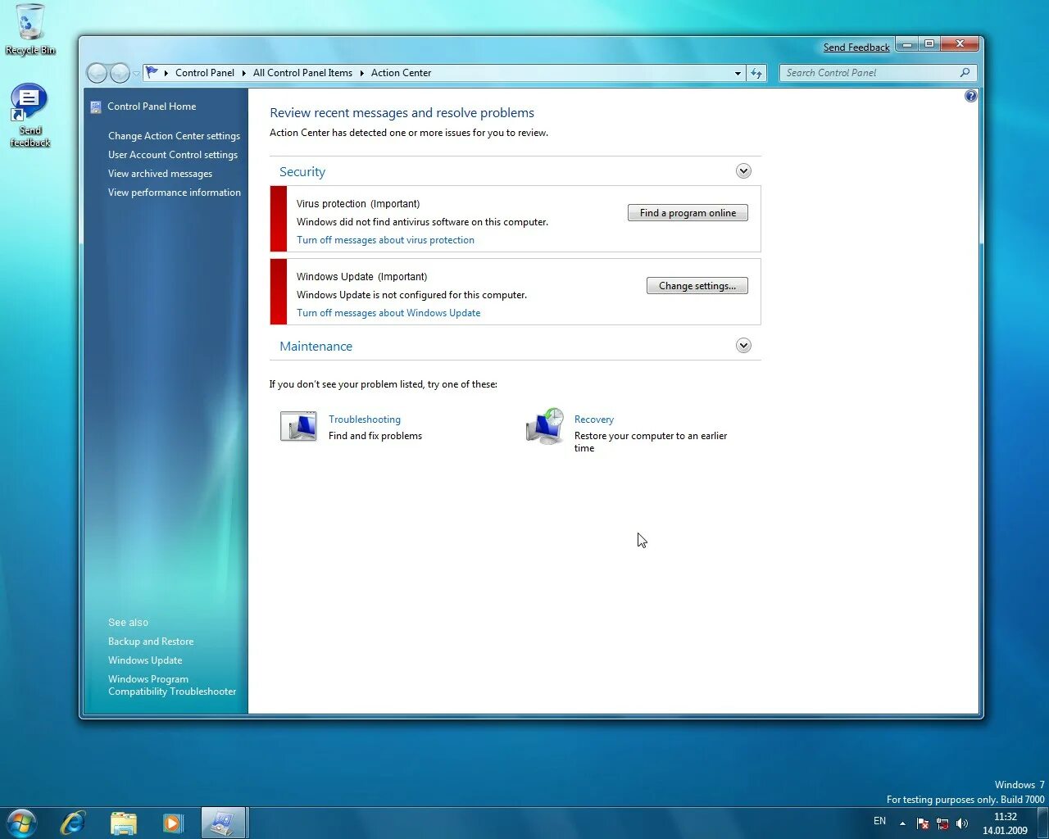This screenshot has height=839, width=1049.
Task: Click All Control Panel Items breadcrumb
Action: click(x=302, y=73)
